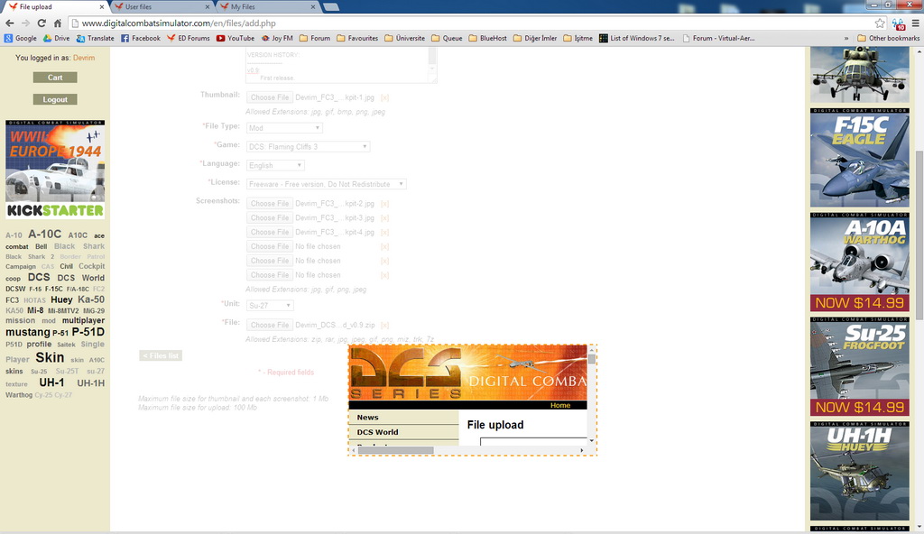Choose File for the fourth screenshot slot
924x534 pixels.
coord(269,246)
